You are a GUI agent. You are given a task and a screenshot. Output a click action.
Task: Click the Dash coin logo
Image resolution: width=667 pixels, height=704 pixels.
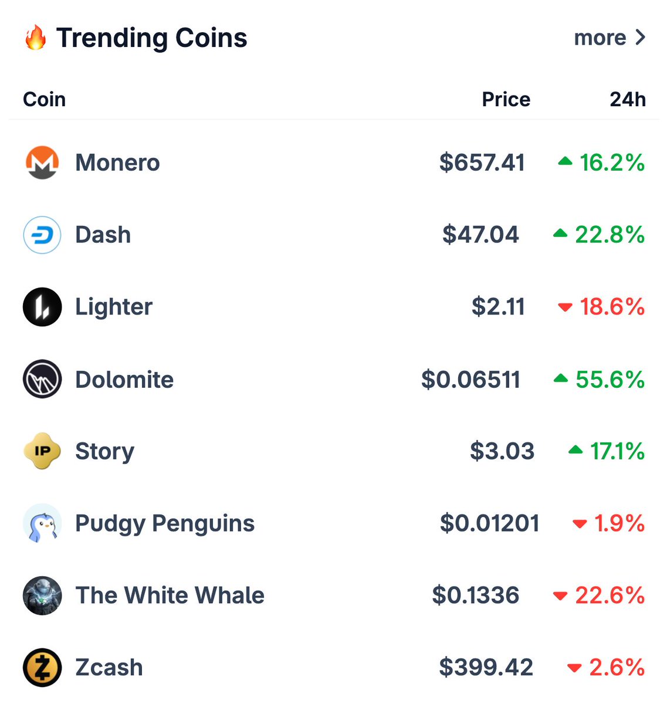(x=42, y=235)
